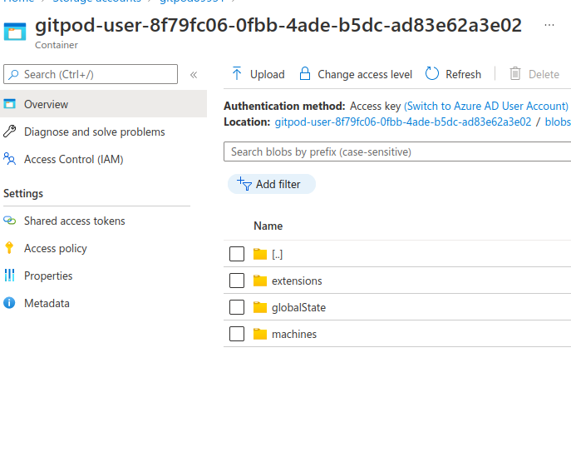Open Access policy settings
This screenshot has height=462, width=571.
pos(56,249)
